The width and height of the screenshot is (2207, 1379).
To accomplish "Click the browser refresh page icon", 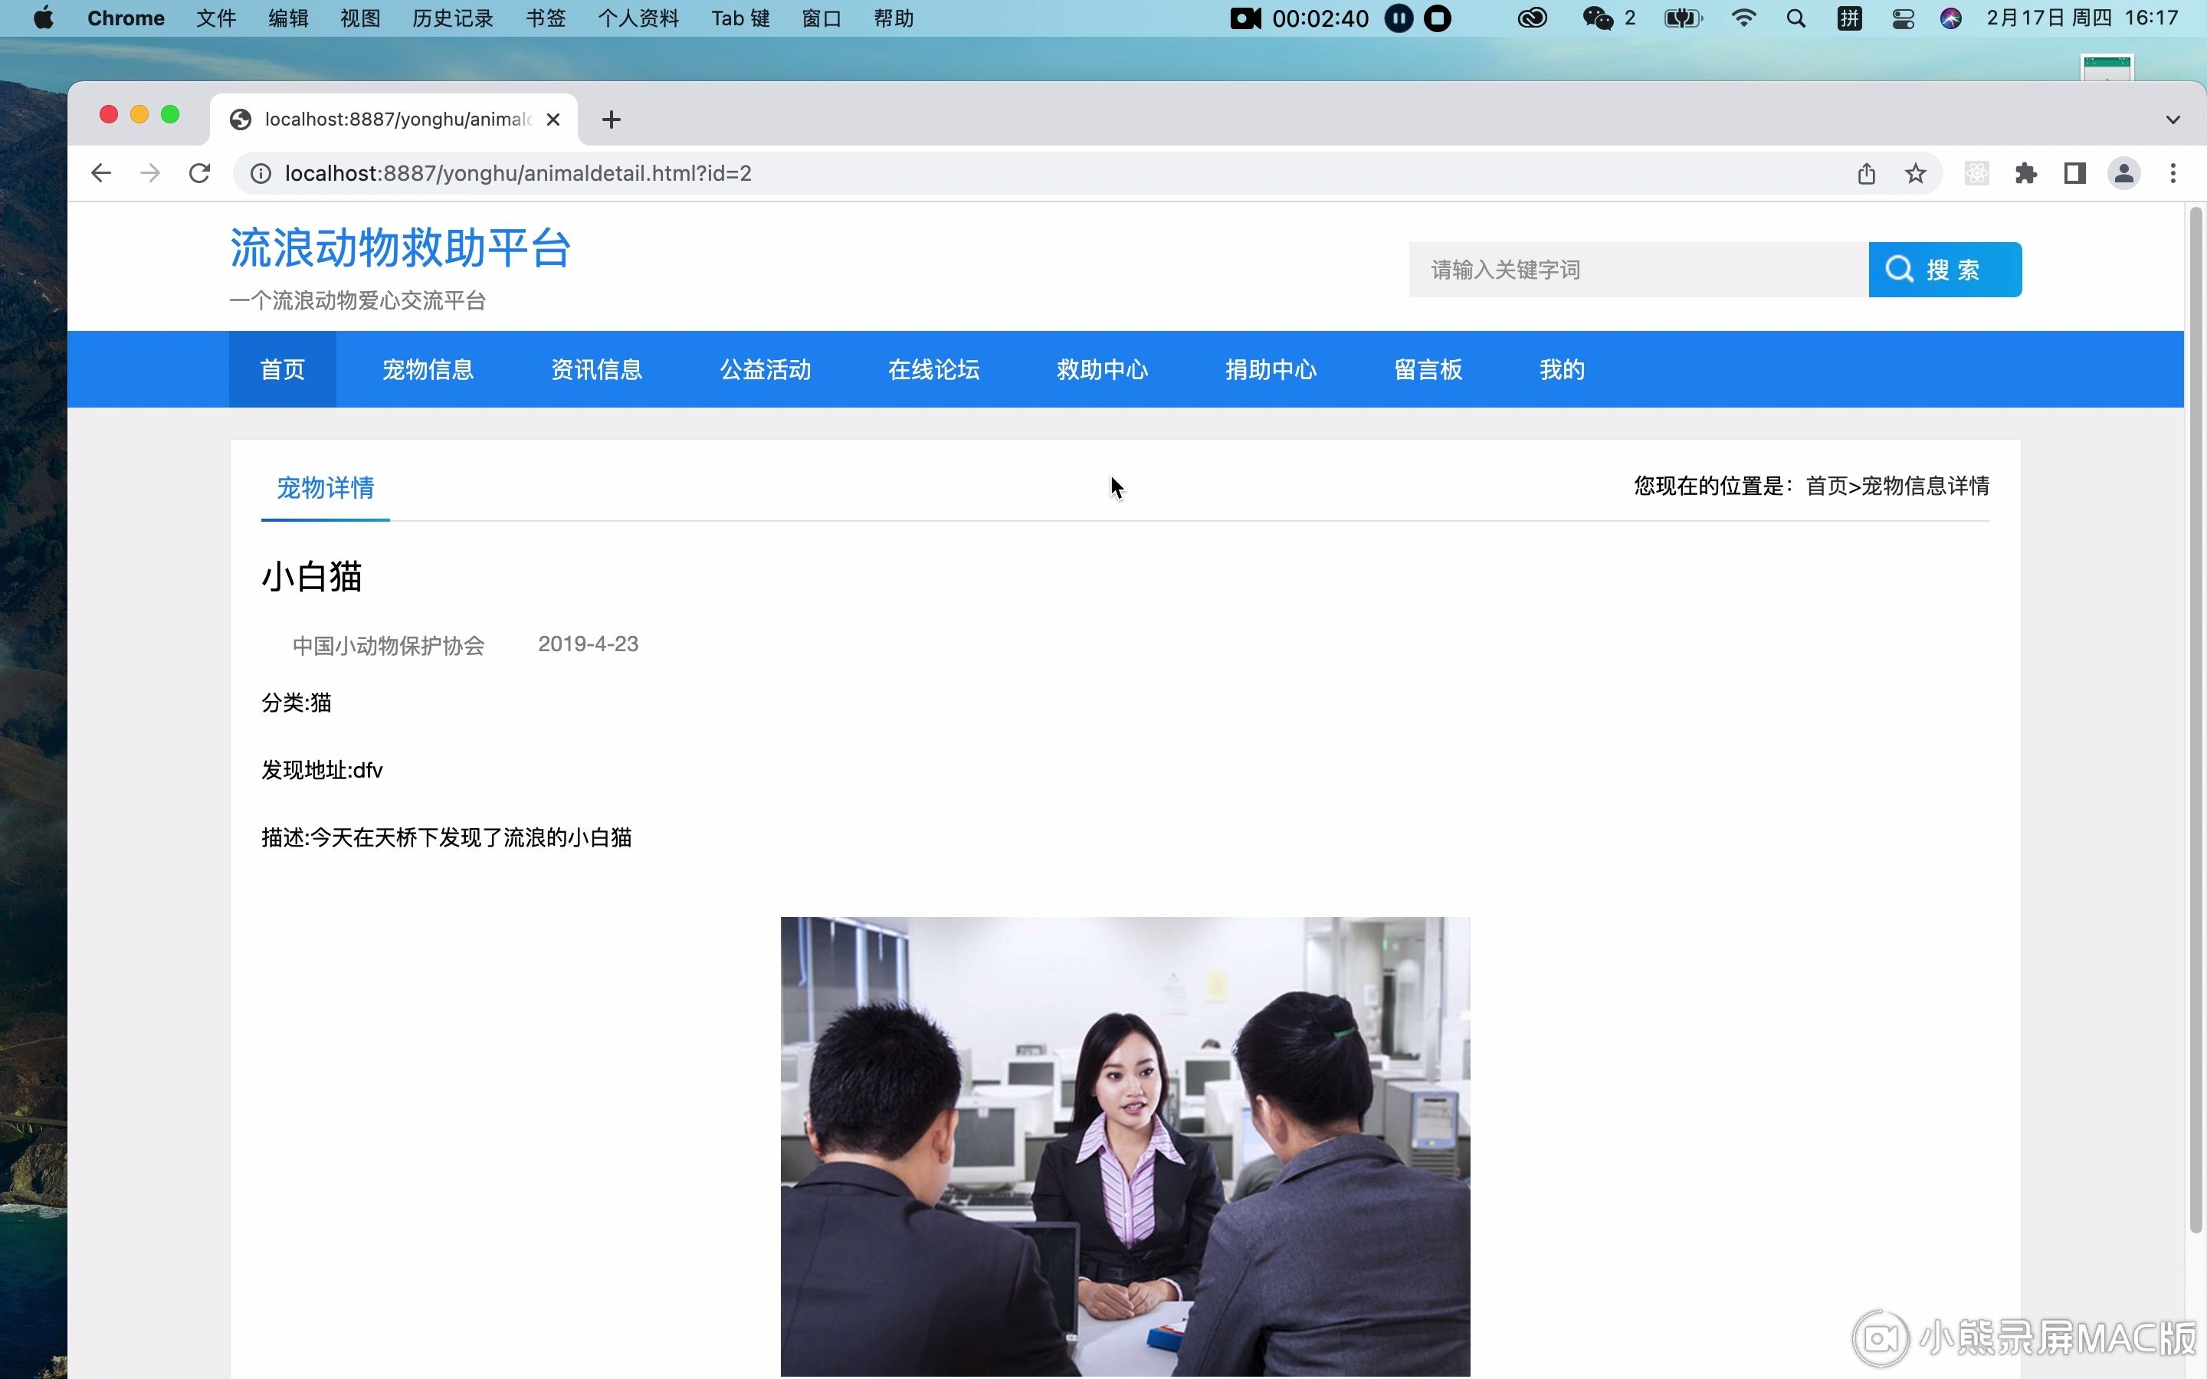I will 198,173.
